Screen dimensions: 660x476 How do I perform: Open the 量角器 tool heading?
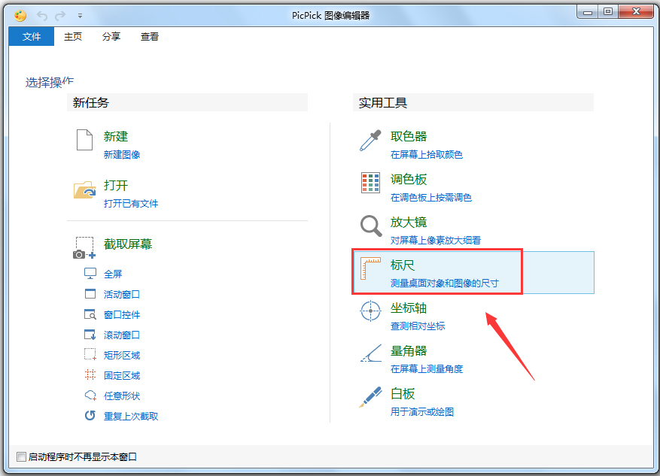[409, 350]
